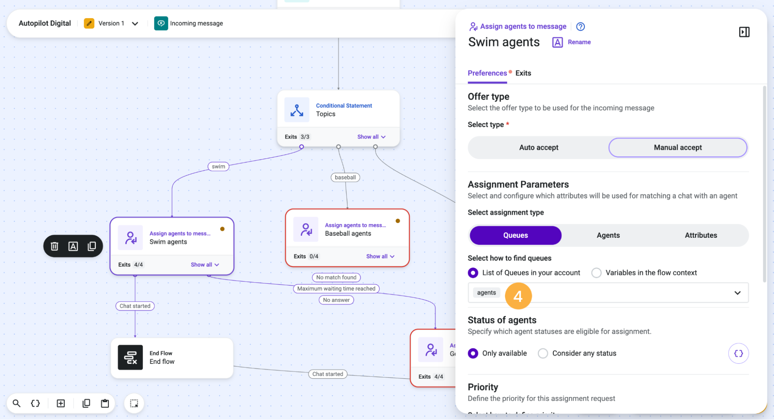Click the delete trash icon in node toolbar

click(55, 246)
